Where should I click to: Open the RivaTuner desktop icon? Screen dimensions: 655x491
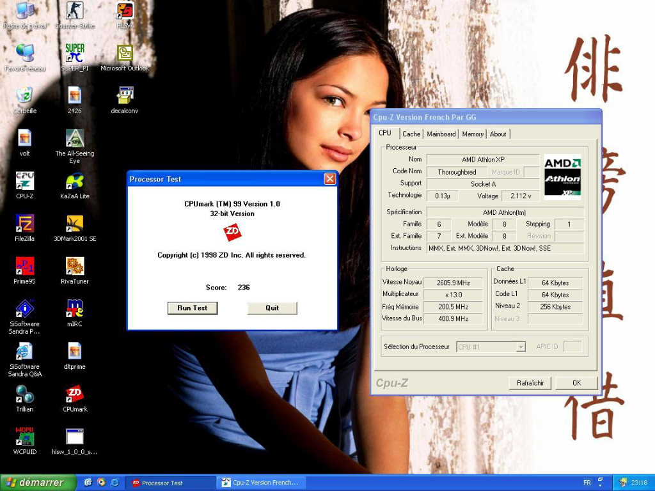[x=75, y=266]
